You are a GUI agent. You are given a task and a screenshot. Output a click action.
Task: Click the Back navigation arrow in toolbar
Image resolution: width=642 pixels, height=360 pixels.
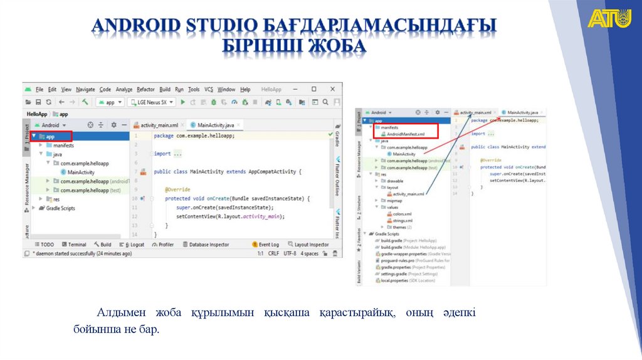coord(61,102)
